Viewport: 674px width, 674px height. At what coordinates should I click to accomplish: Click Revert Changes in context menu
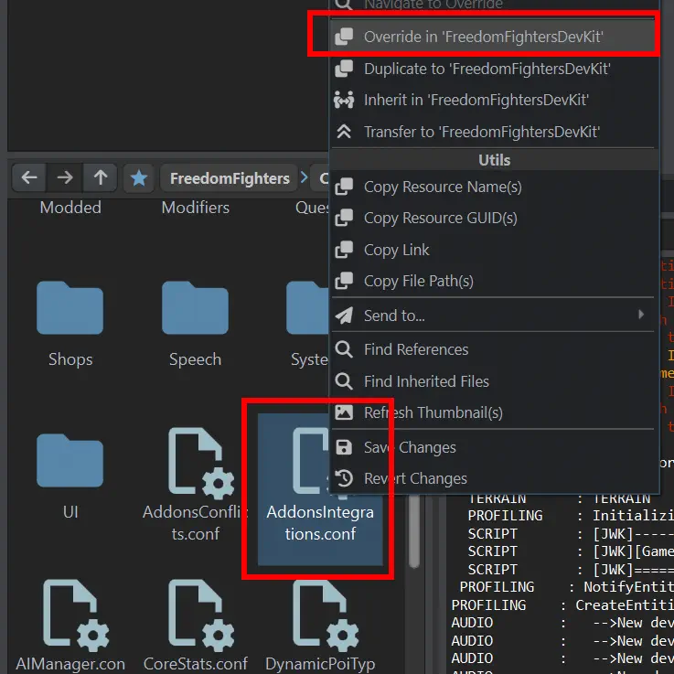point(414,478)
